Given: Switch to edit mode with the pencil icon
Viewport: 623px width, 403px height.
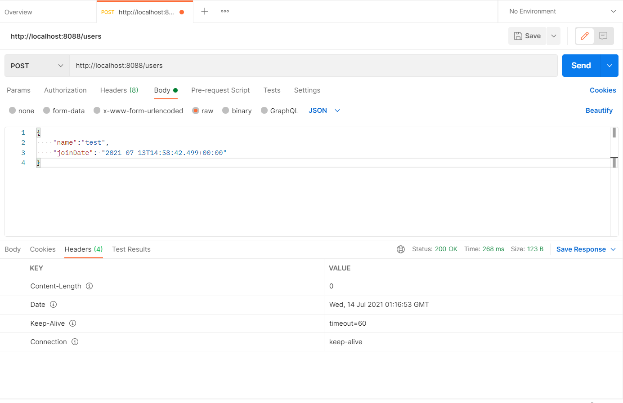Looking at the screenshot, I should tap(585, 36).
